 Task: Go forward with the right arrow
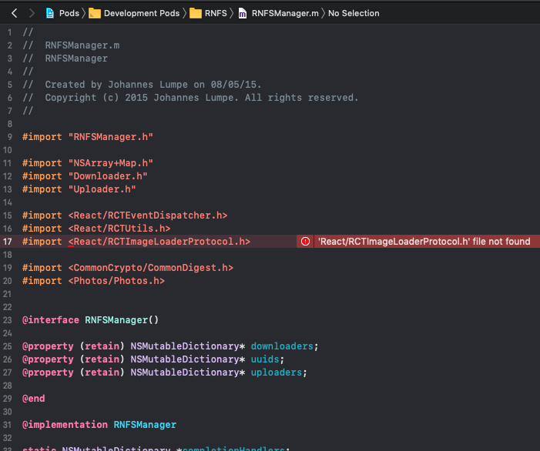[x=32, y=13]
